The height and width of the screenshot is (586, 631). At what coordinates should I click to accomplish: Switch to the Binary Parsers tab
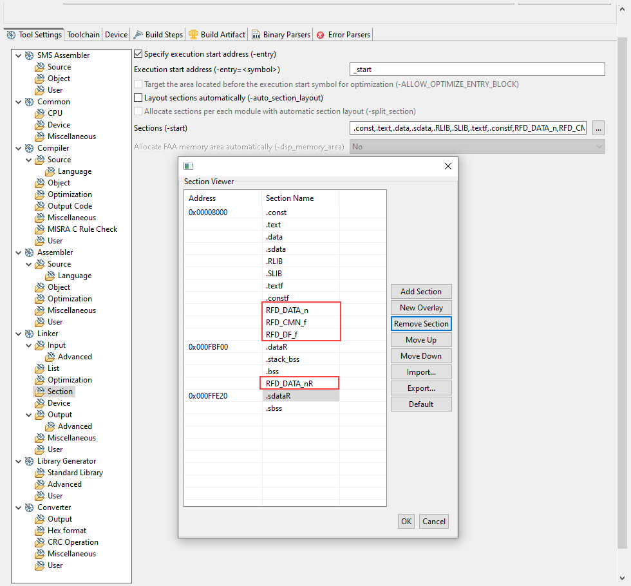[281, 35]
